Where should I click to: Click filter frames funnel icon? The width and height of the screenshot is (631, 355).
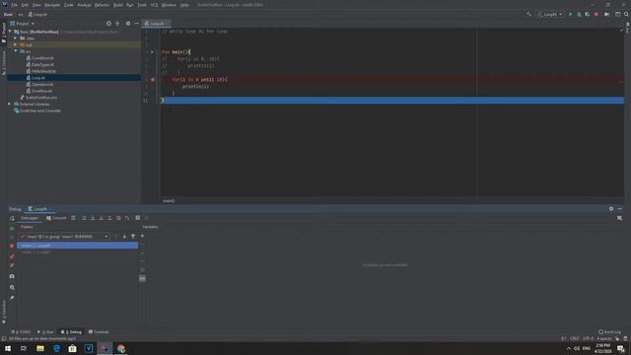(x=133, y=237)
